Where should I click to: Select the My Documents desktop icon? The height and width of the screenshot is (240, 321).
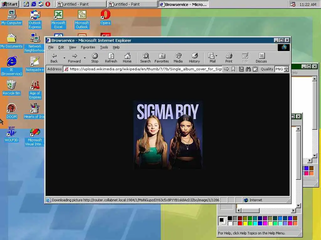[x=11, y=41]
